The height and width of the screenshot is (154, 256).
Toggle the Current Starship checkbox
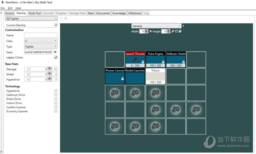pyautogui.click(x=56, y=25)
